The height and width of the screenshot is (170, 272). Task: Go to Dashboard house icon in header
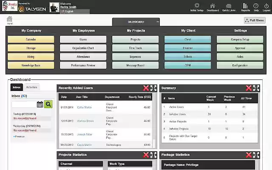[212, 6]
